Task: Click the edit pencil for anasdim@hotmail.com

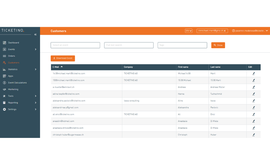Action: (x=253, y=121)
